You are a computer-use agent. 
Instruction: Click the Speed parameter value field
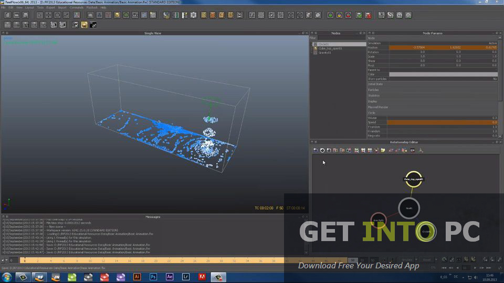[x=442, y=122]
